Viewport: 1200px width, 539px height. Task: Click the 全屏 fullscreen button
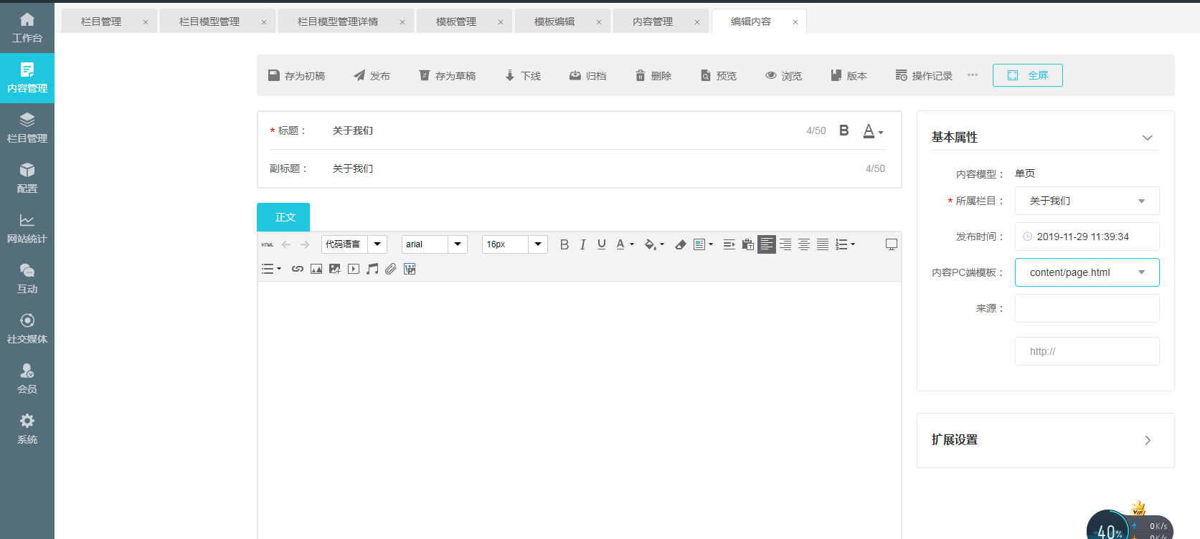(1027, 75)
